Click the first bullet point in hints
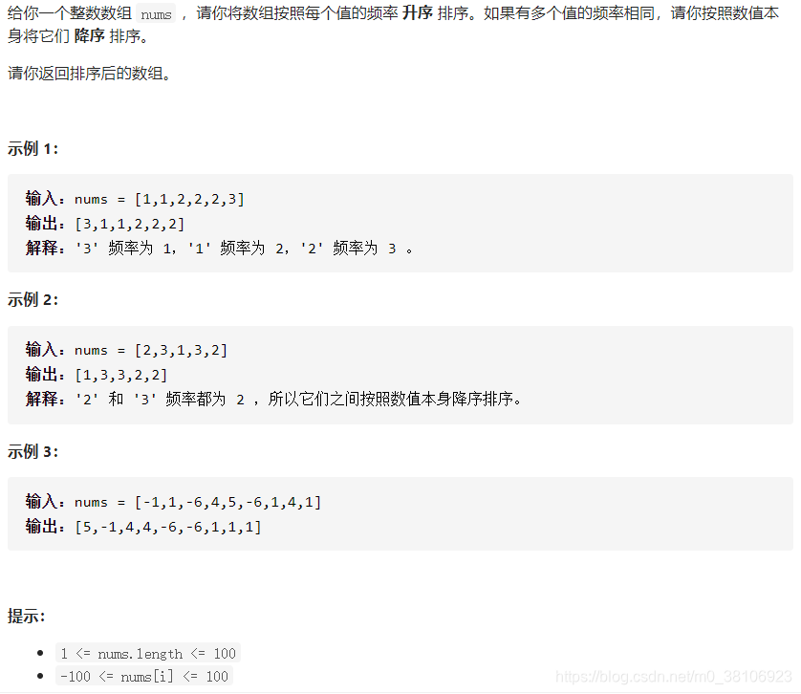This screenshot has width=801, height=694. 40,653
